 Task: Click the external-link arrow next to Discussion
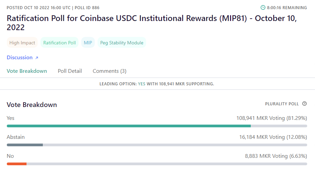point(37,58)
